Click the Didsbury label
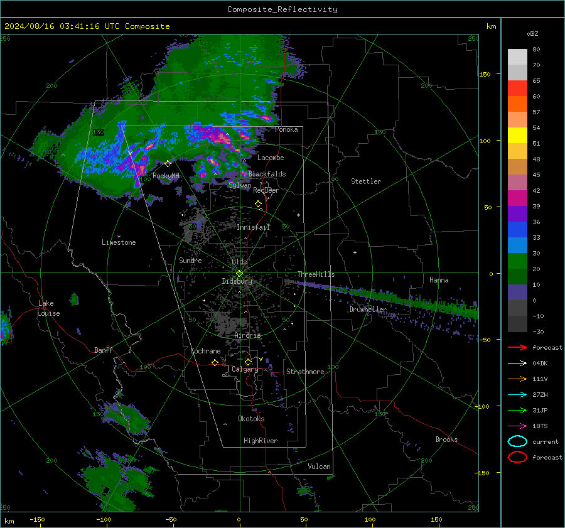The width and height of the screenshot is (565, 528). [x=237, y=281]
